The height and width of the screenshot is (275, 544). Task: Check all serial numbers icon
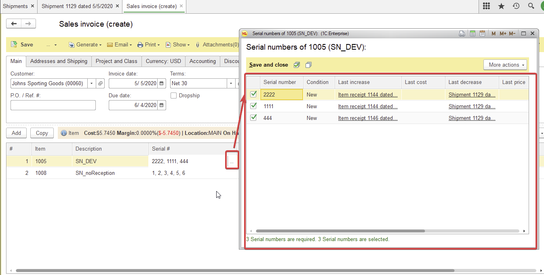pyautogui.click(x=297, y=65)
